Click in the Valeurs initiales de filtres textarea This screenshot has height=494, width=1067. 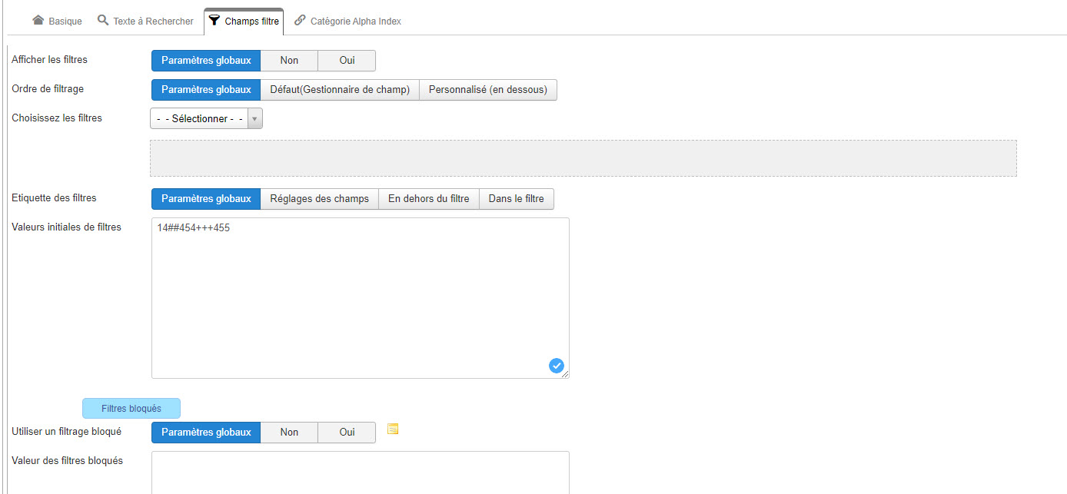[x=361, y=298]
